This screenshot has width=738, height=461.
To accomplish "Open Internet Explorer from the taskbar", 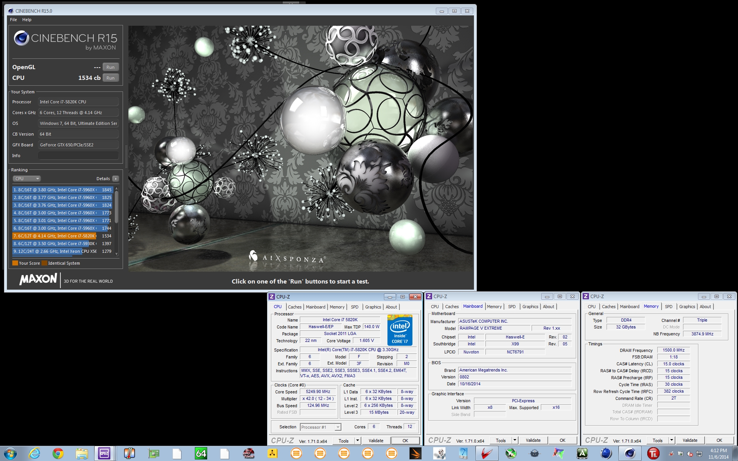I will 35,453.
